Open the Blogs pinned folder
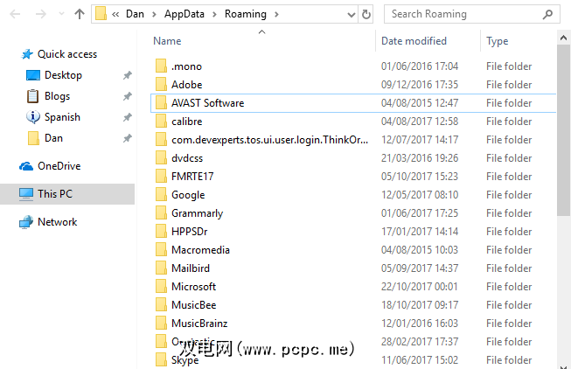 point(57,96)
